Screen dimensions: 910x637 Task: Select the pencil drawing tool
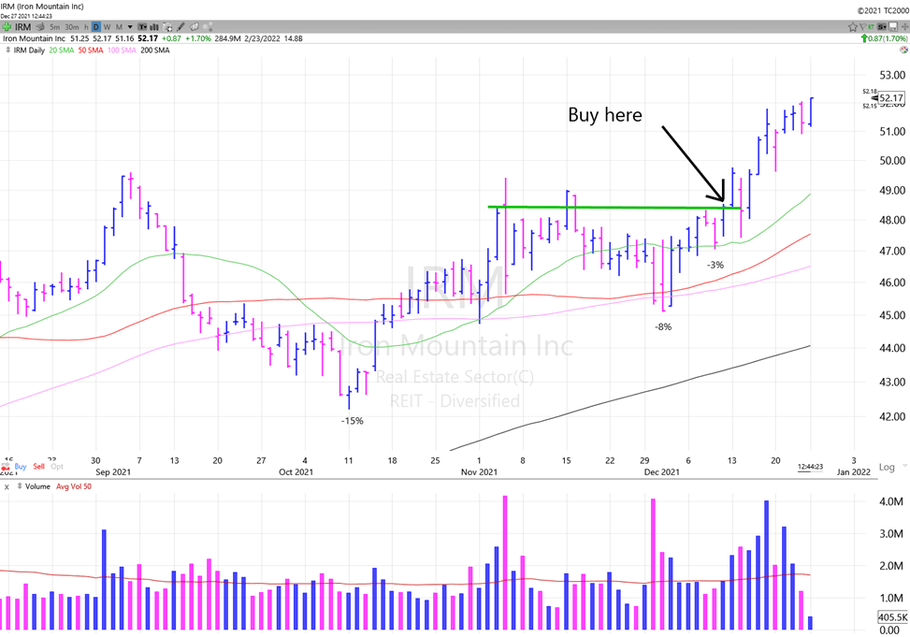click(181, 27)
